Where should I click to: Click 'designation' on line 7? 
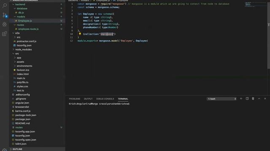[x=90, y=24]
